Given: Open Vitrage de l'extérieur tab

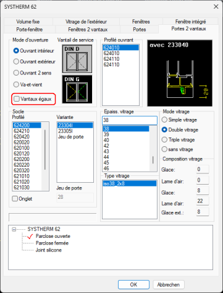Looking at the screenshot, I should pyautogui.click(x=86, y=22).
